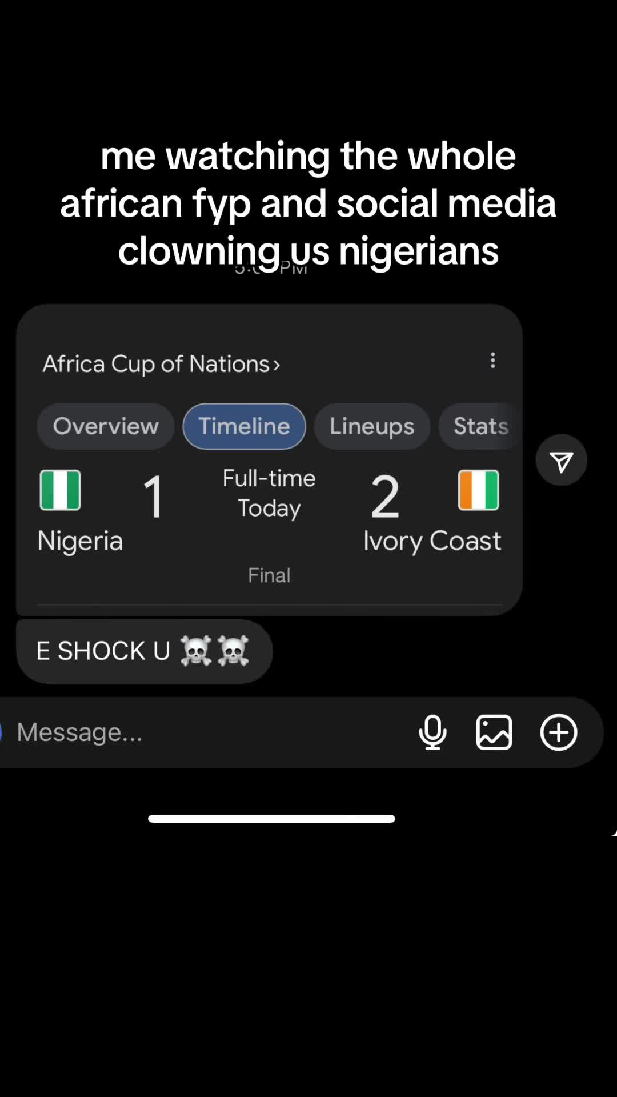Open the three-dot card options menu
The width and height of the screenshot is (617, 1097).
492,361
